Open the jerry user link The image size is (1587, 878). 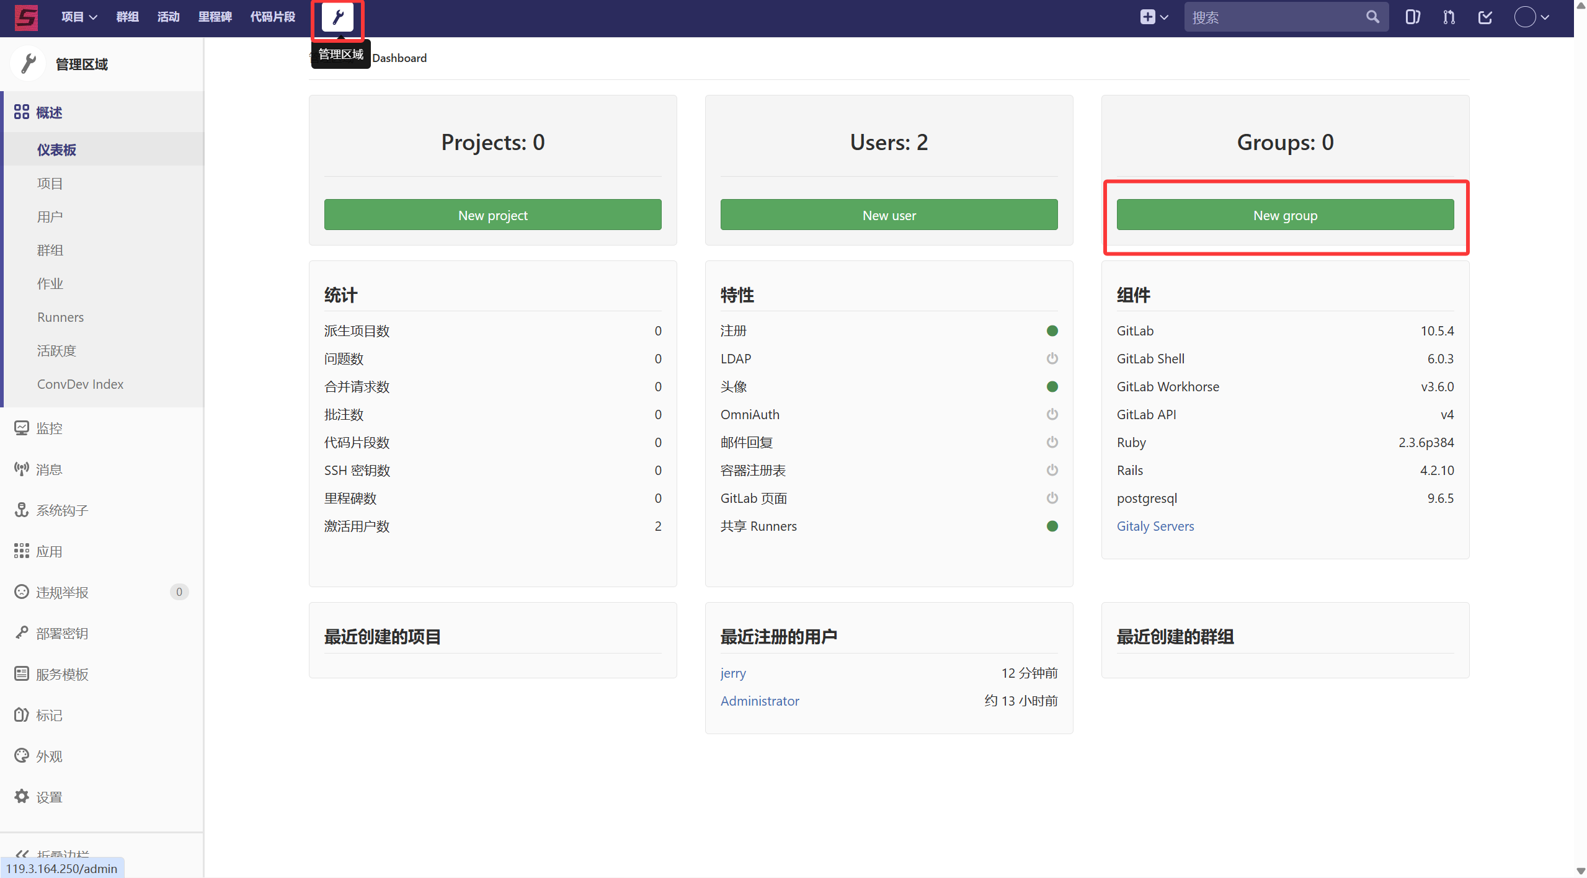(x=733, y=673)
